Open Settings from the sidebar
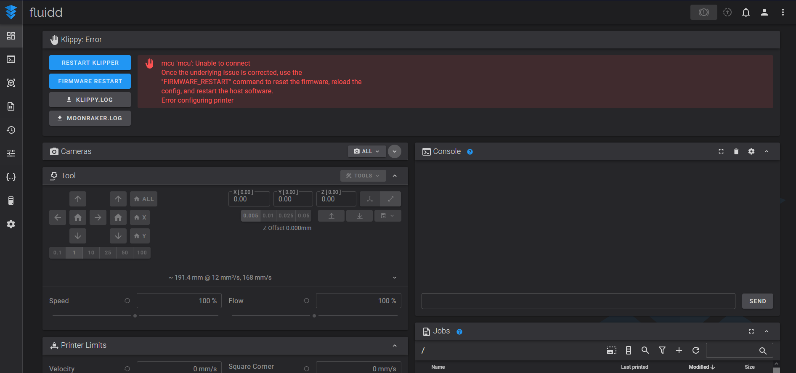Image resolution: width=796 pixels, height=373 pixels. point(11,224)
